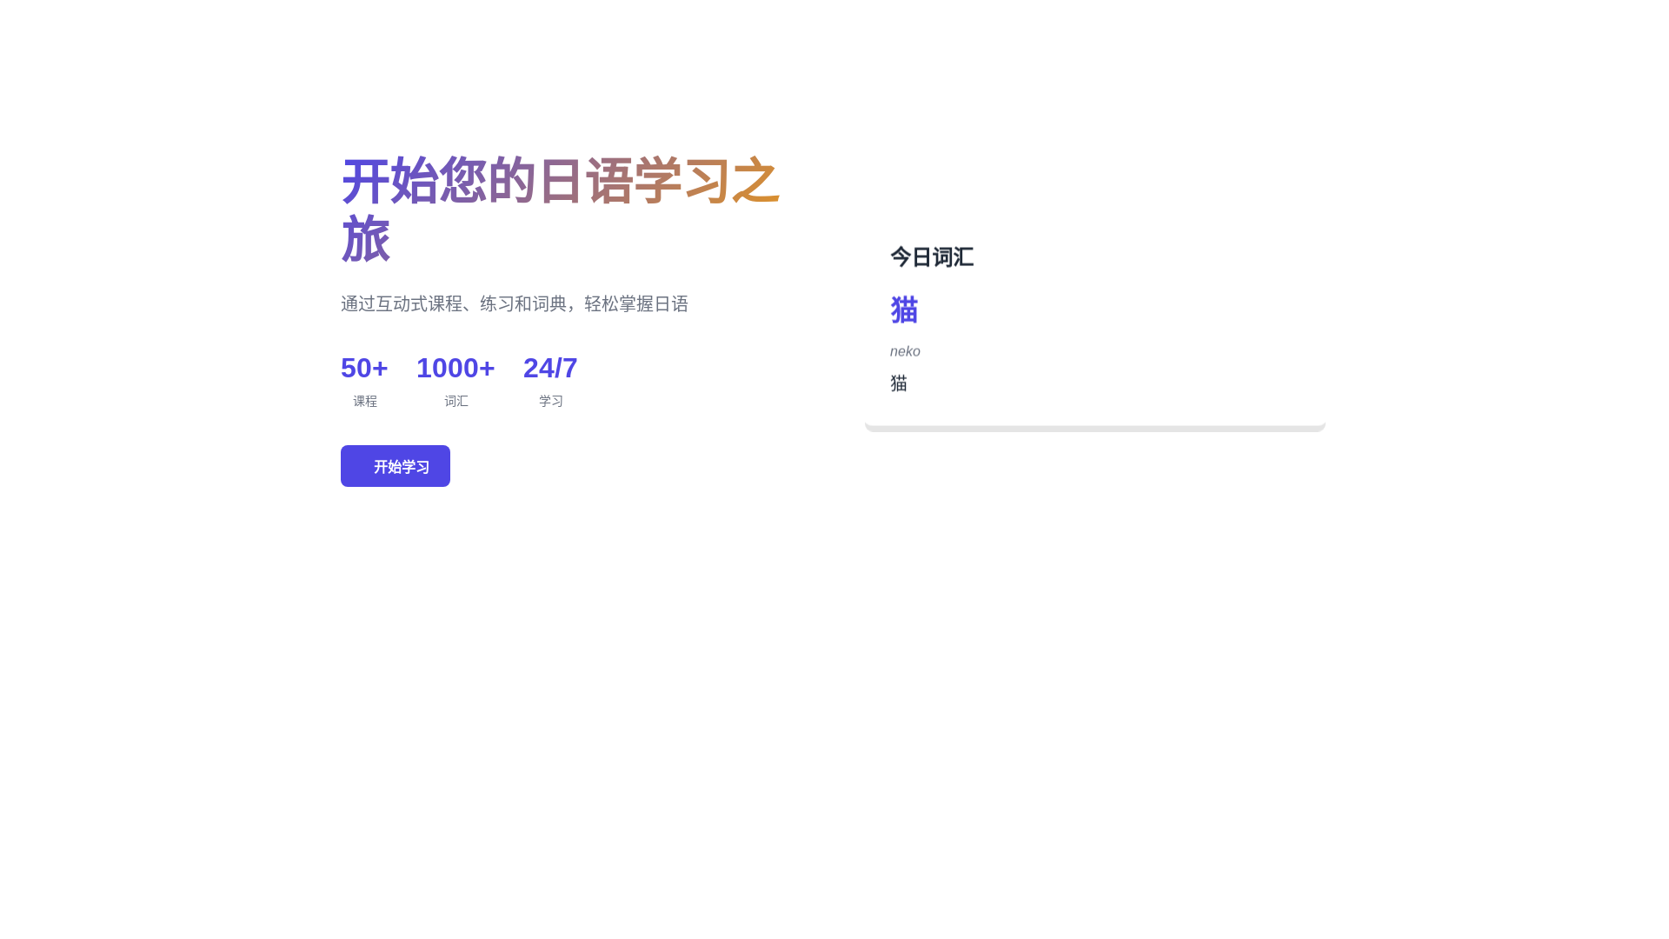Click the 学习 label under 24/7
Viewport: 1669px width, 939px height.
551,401
